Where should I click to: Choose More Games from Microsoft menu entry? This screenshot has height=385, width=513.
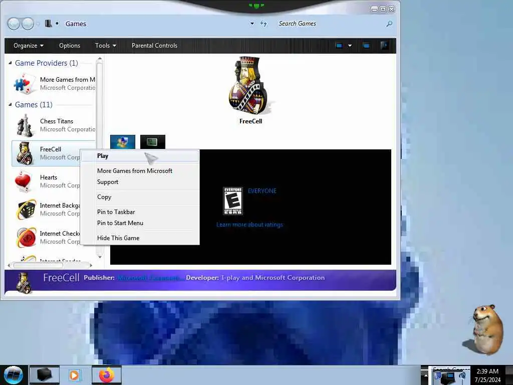point(140,171)
